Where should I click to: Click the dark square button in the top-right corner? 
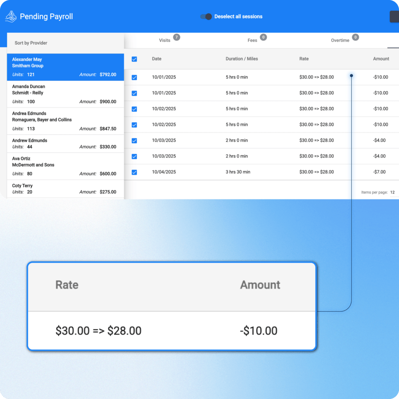[394, 16]
